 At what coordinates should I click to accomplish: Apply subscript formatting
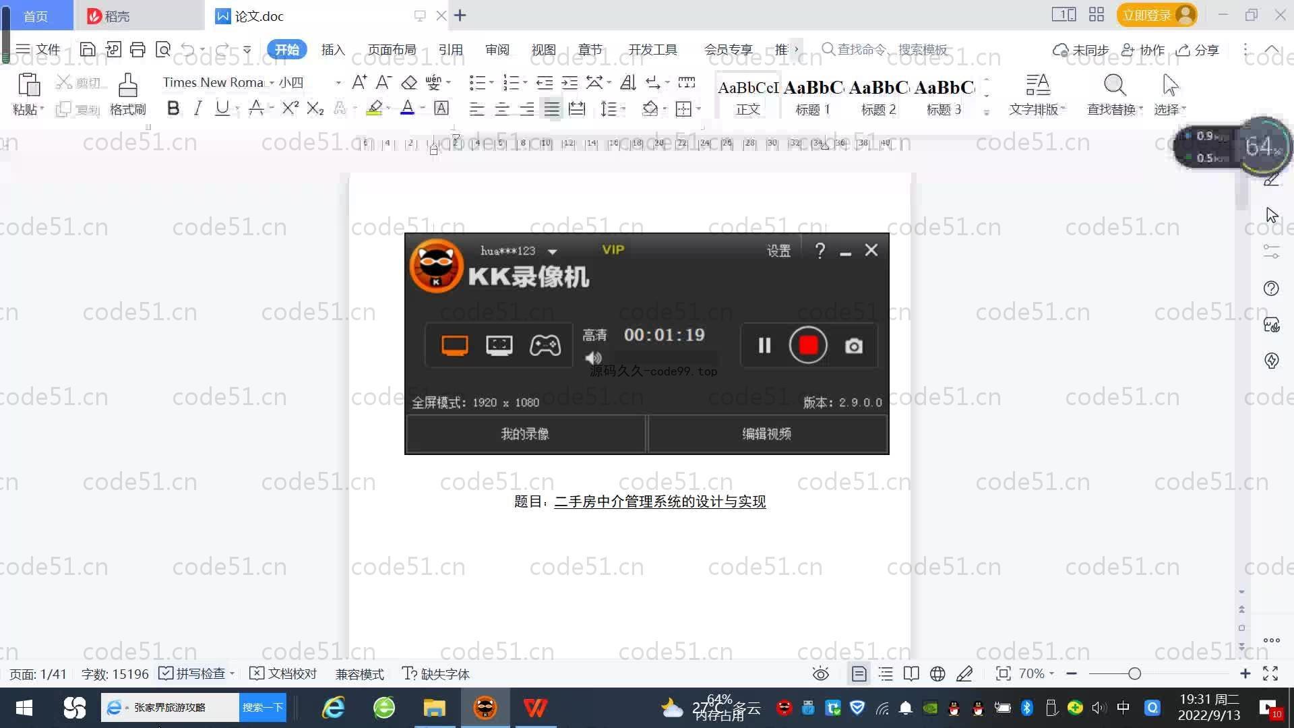315,108
